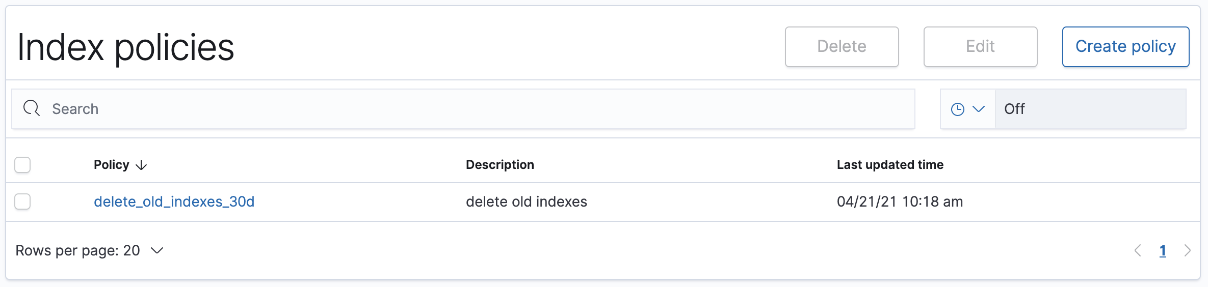Click the search magnifier icon

point(32,108)
